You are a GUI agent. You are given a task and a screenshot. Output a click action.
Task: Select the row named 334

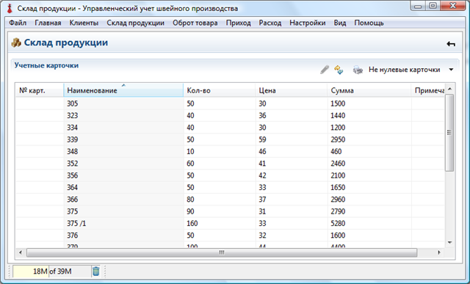pyautogui.click(x=230, y=128)
